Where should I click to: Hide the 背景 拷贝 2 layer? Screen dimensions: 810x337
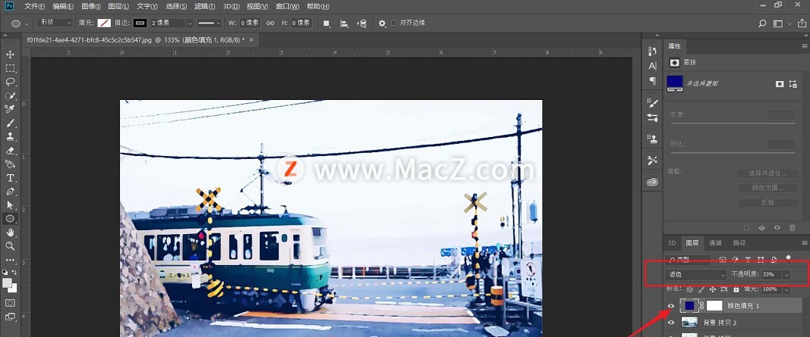click(x=671, y=323)
